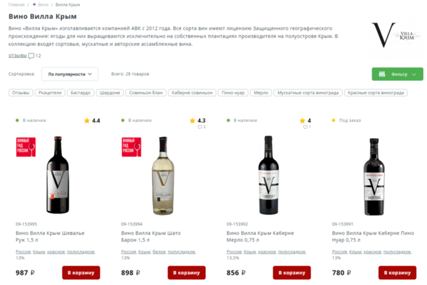This screenshot has height=285, width=427.
Task: Click the wine glass icon in breadcrumbs
Action: pos(35,5)
